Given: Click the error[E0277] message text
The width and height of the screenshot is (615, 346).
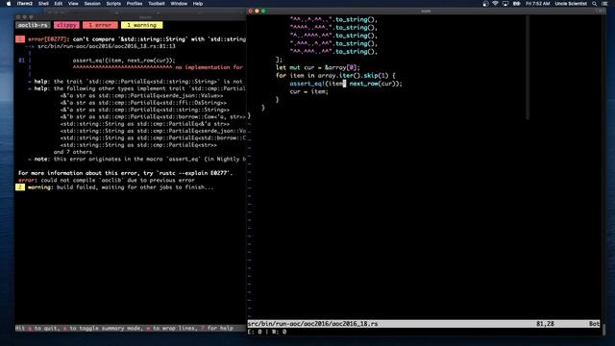Looking at the screenshot, I should [x=136, y=39].
